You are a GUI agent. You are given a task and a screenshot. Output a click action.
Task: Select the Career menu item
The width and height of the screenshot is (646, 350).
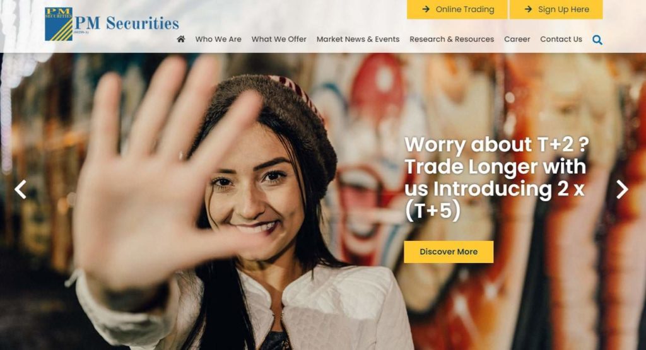coord(517,39)
